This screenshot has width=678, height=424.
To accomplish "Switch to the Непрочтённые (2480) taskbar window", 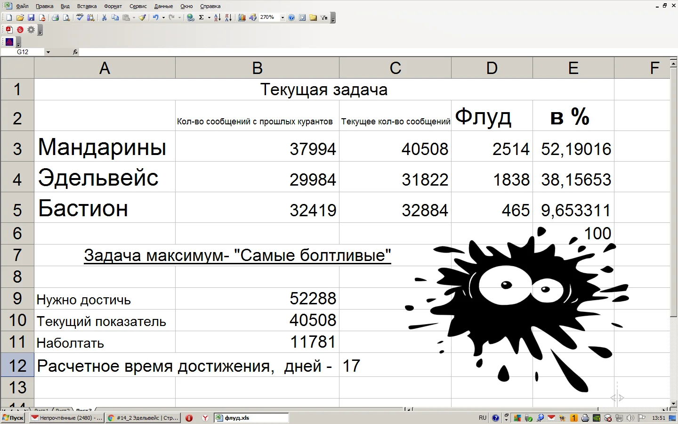I will coord(66,418).
